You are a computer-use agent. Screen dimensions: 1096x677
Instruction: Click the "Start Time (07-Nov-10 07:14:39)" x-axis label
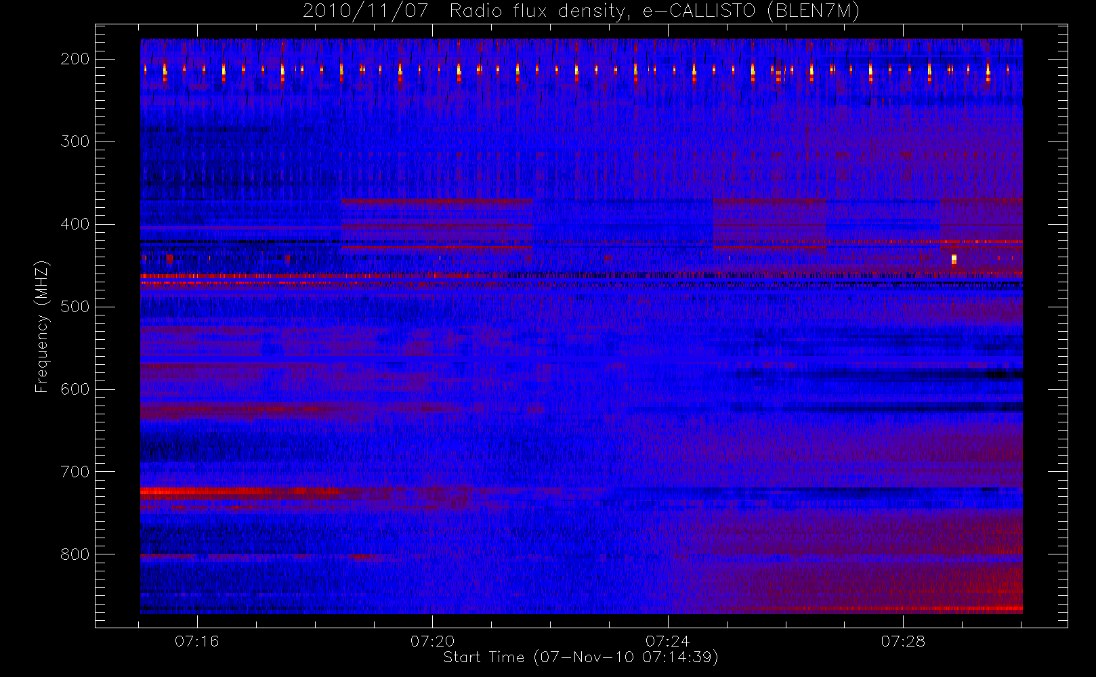[x=581, y=657]
